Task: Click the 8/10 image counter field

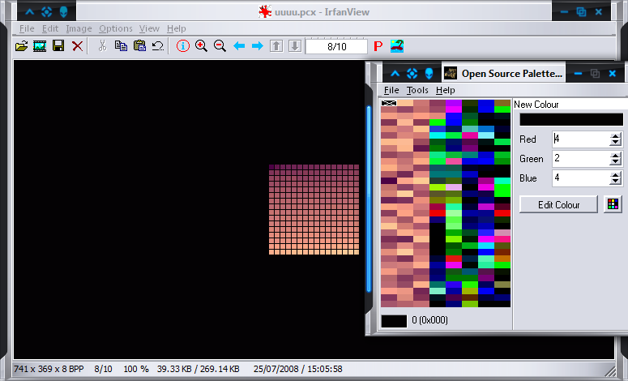Action: pos(336,46)
